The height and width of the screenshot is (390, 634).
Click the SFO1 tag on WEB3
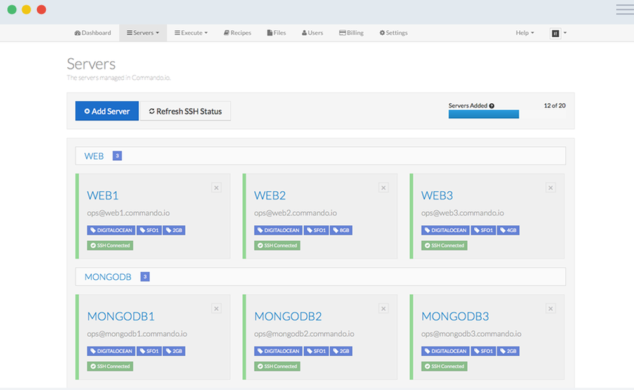point(483,230)
